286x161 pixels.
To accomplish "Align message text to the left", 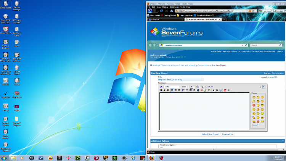I will point(172,90).
